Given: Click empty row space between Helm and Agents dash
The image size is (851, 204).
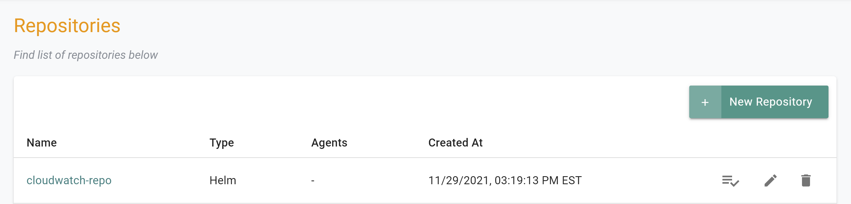Looking at the screenshot, I should pyautogui.click(x=273, y=180).
